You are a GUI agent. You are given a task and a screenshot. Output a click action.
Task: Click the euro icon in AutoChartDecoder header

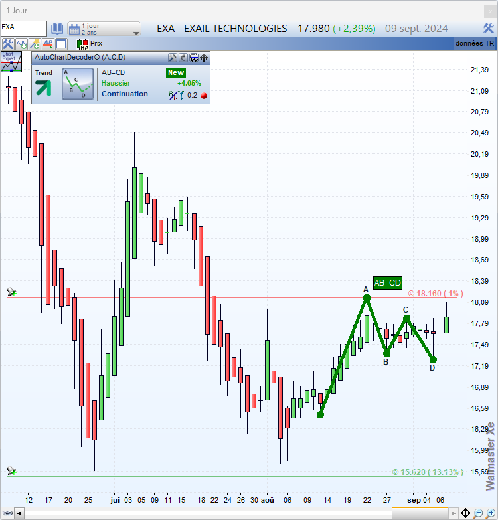(183, 58)
